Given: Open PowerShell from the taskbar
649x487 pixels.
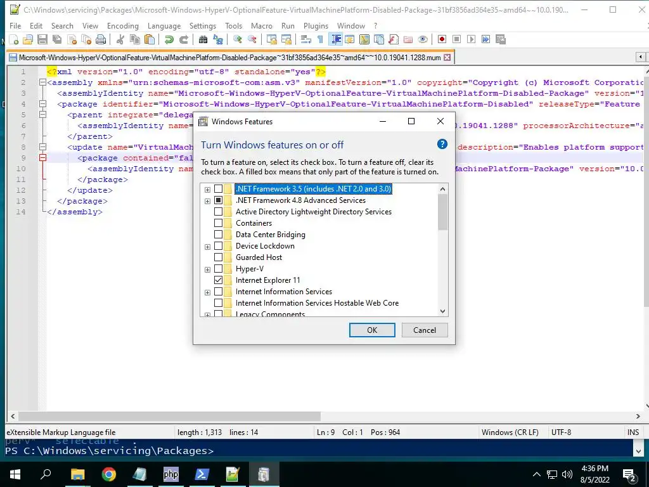Looking at the screenshot, I should point(202,474).
